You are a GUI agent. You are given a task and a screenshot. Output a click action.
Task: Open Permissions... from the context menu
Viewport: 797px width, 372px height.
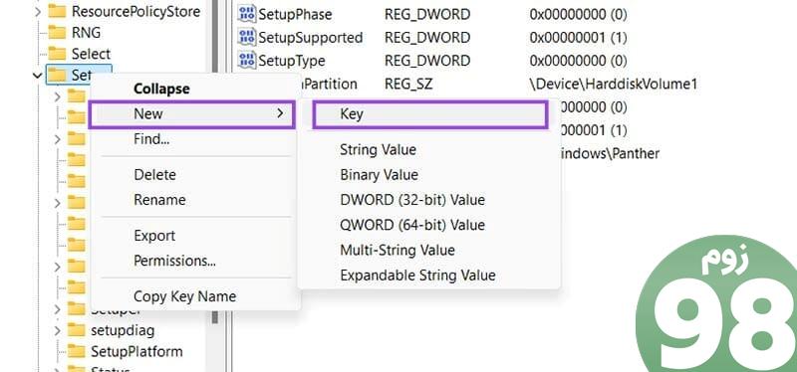click(x=174, y=261)
